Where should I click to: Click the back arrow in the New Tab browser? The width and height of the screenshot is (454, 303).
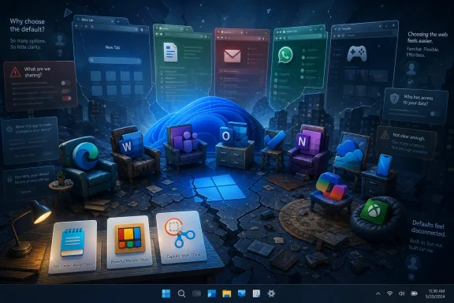click(x=76, y=26)
